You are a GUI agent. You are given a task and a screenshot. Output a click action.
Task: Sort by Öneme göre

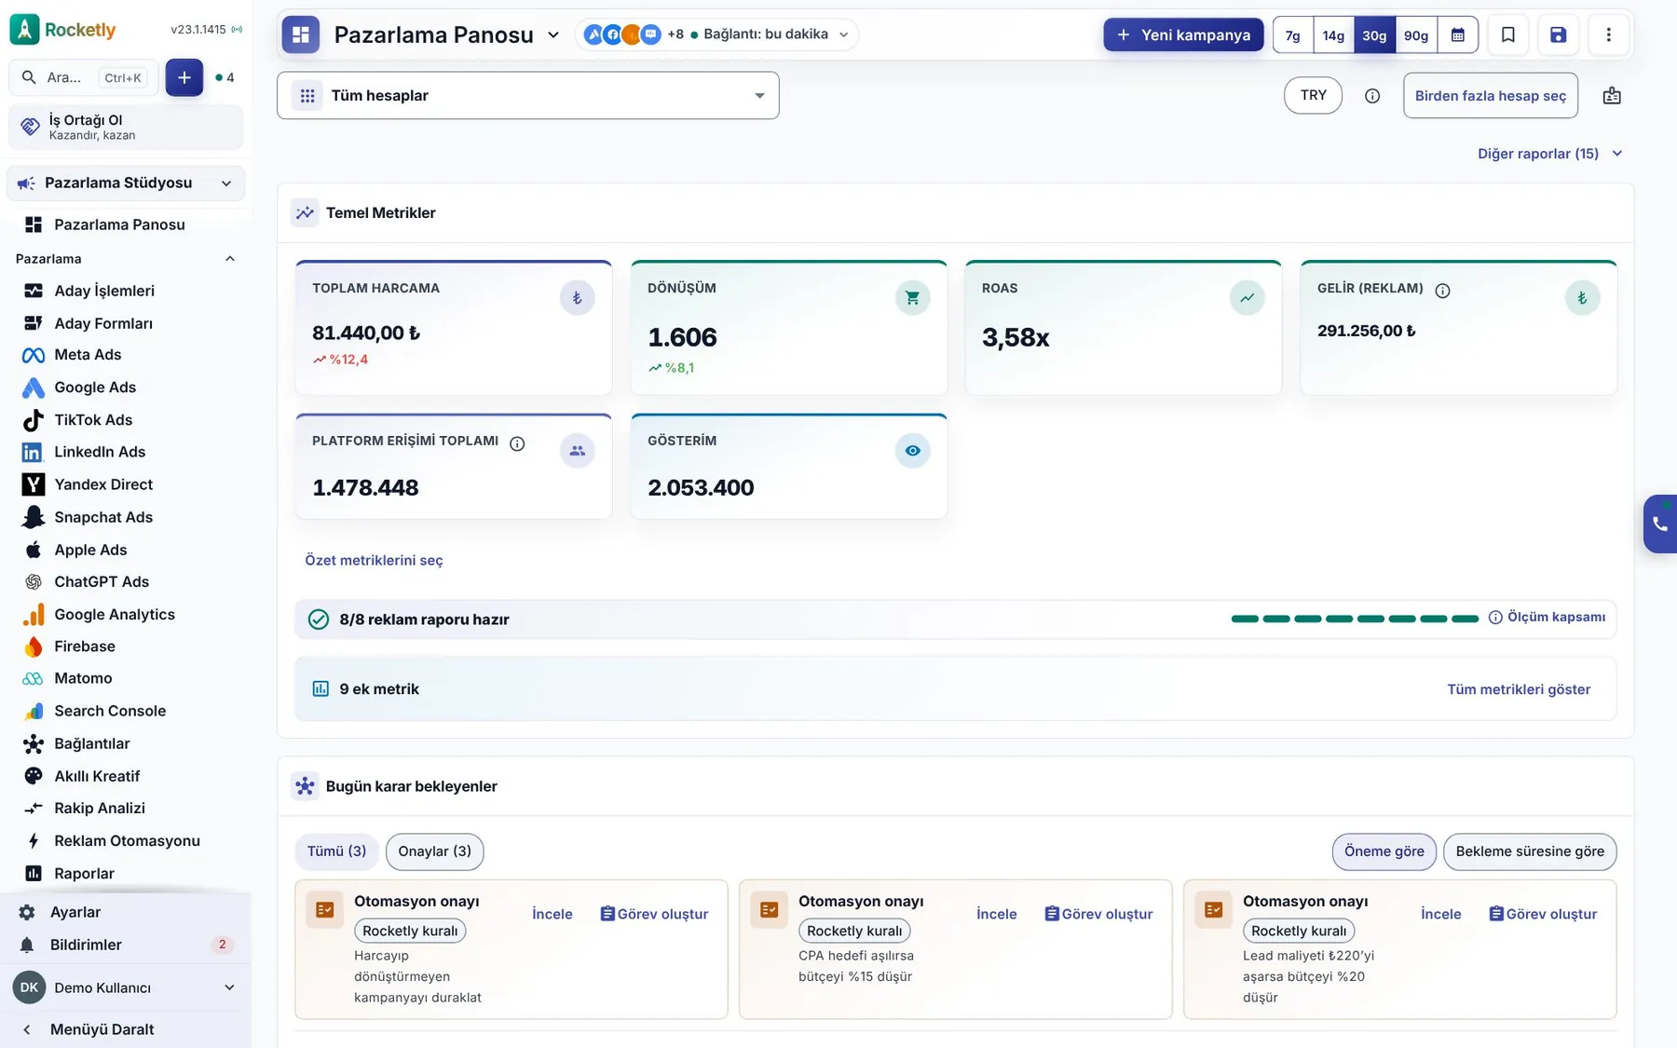click(1384, 851)
